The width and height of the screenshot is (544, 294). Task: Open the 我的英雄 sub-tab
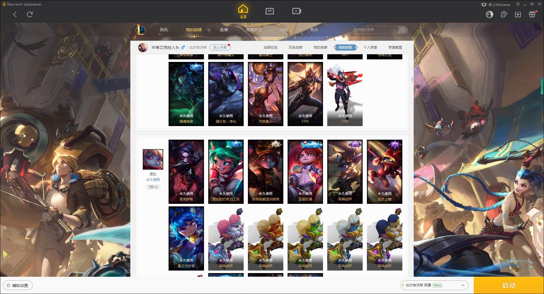[320, 47]
